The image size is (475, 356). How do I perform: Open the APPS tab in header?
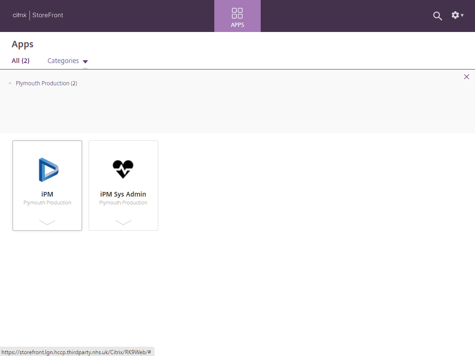[237, 16]
